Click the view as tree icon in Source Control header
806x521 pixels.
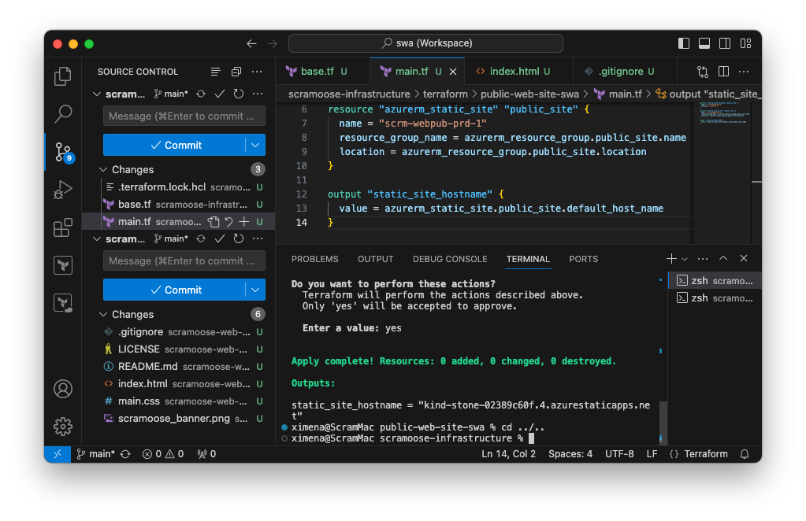tap(215, 72)
